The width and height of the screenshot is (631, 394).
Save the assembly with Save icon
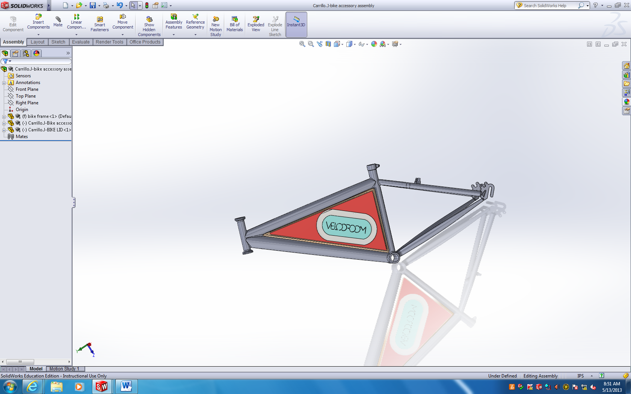point(93,5)
